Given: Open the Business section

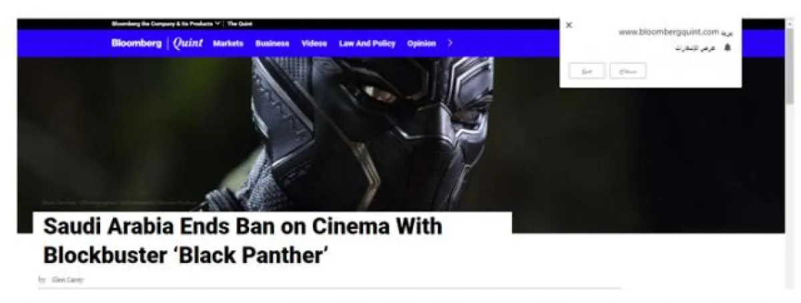Looking at the screenshot, I should [x=272, y=43].
